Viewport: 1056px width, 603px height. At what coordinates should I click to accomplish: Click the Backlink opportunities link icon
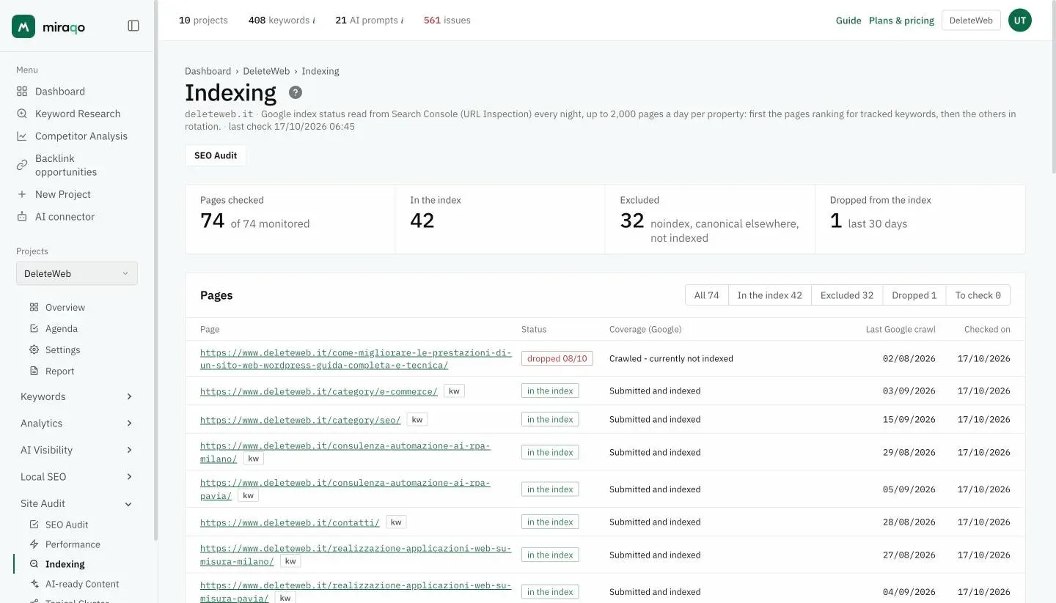pos(22,165)
